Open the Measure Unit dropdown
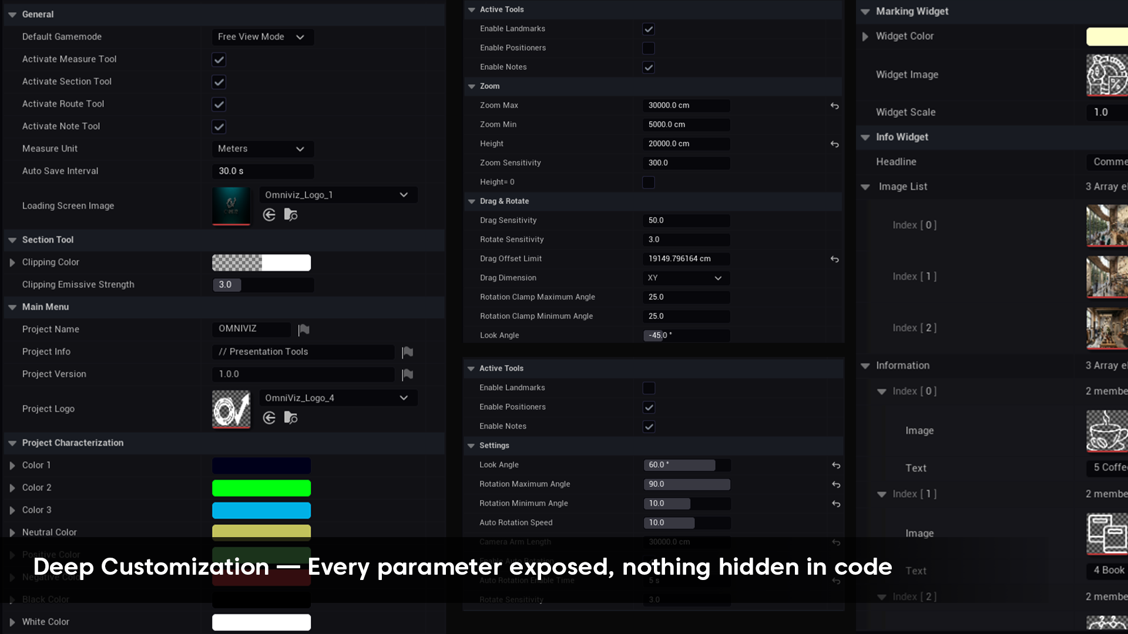This screenshot has width=1128, height=634. tap(263, 149)
